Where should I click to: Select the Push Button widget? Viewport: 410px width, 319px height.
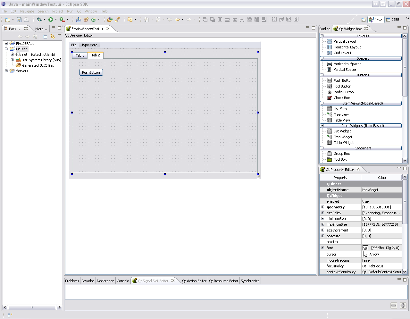tap(343, 80)
